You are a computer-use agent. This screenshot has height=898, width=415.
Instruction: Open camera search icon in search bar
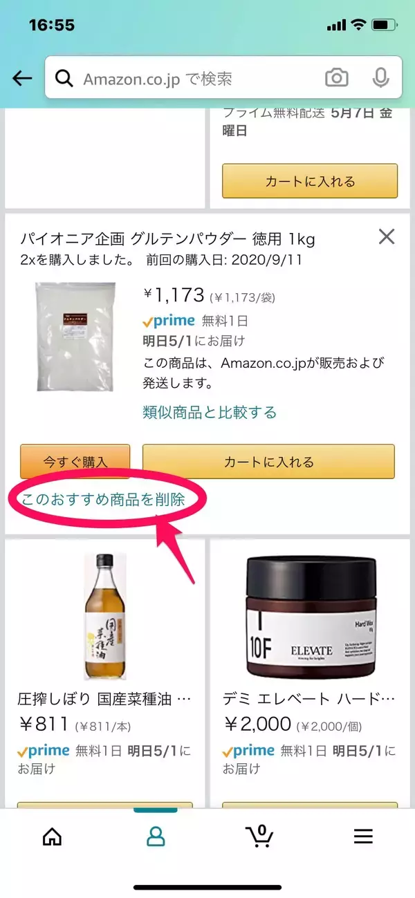click(x=337, y=78)
